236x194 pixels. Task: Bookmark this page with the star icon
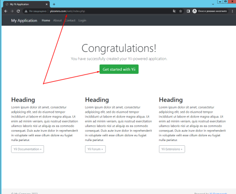click(180, 11)
